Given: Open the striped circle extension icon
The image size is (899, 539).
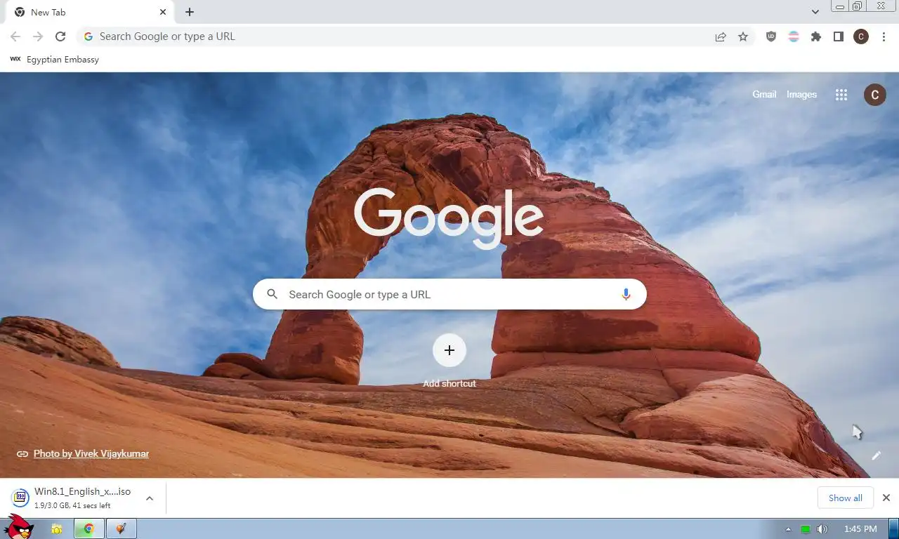Looking at the screenshot, I should tap(794, 36).
